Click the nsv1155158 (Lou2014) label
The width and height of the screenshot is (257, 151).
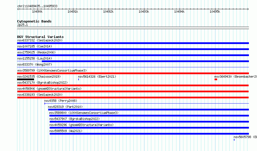click(x=35, y=58)
